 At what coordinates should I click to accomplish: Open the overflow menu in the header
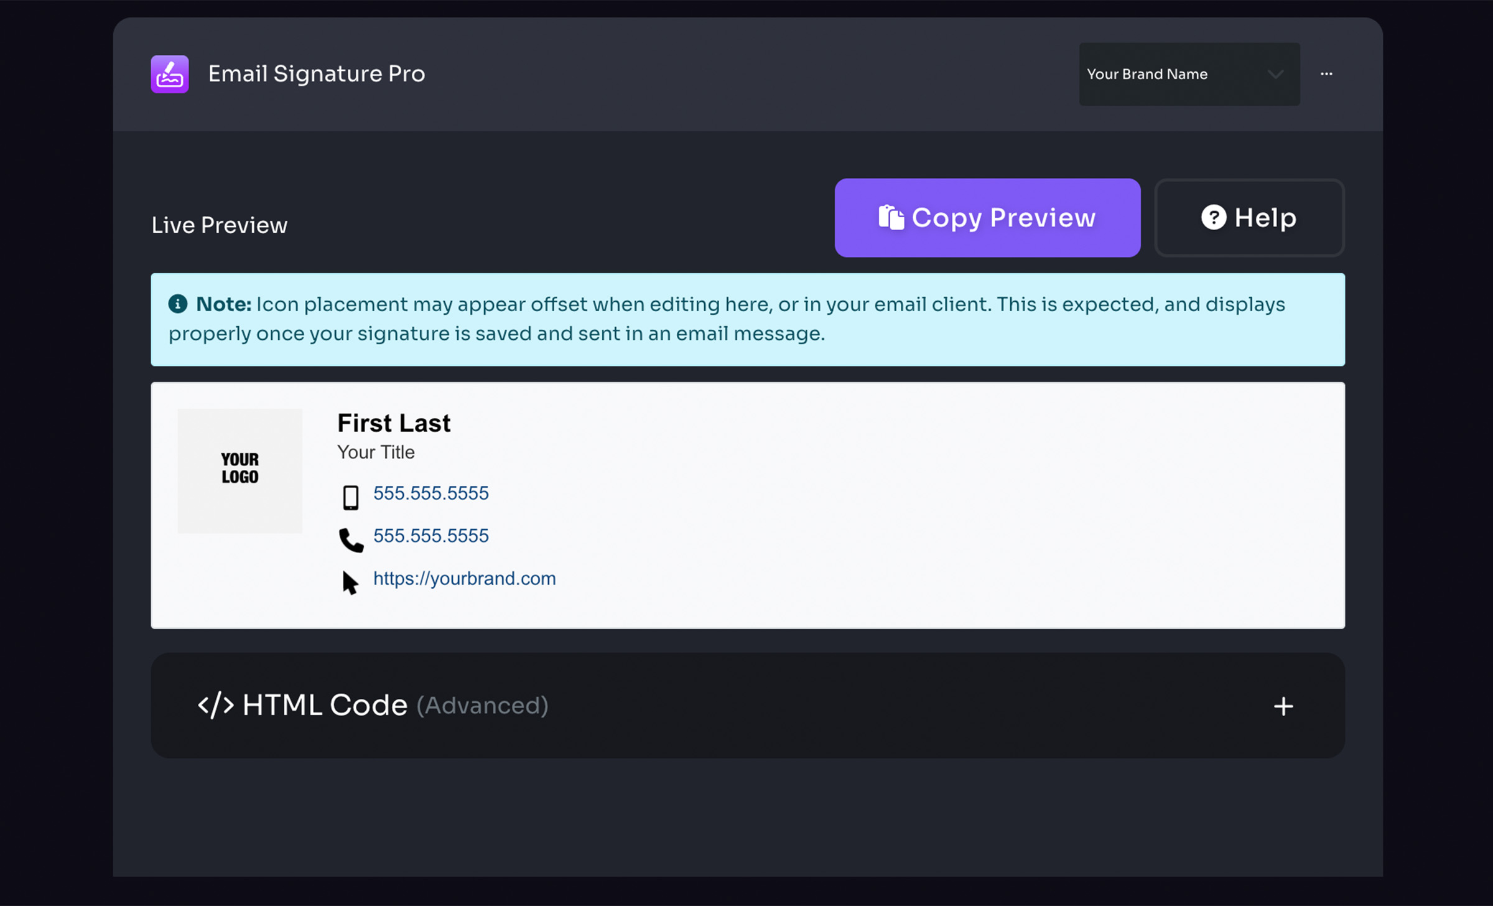pyautogui.click(x=1327, y=74)
